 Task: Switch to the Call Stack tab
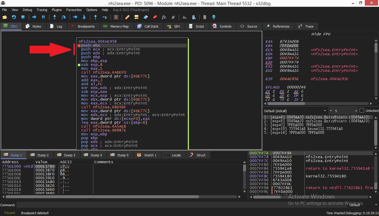pyautogui.click(x=148, y=26)
